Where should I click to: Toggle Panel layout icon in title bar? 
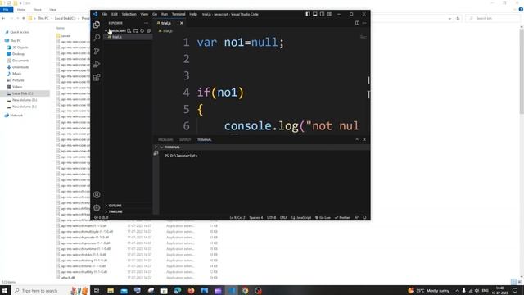click(x=314, y=14)
